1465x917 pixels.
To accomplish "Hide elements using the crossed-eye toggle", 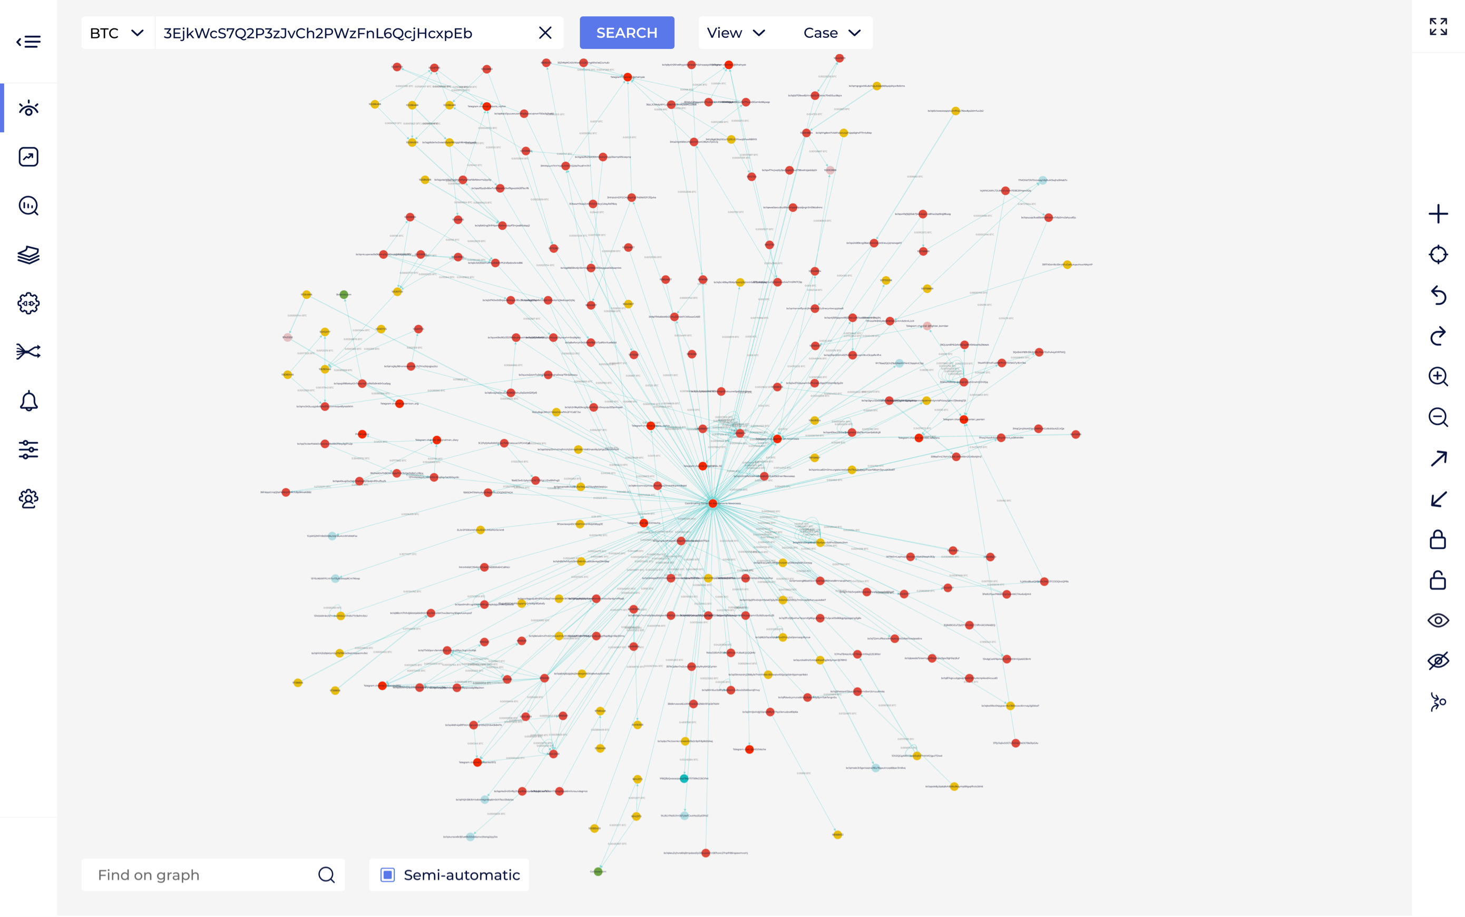I will pos(1438,660).
